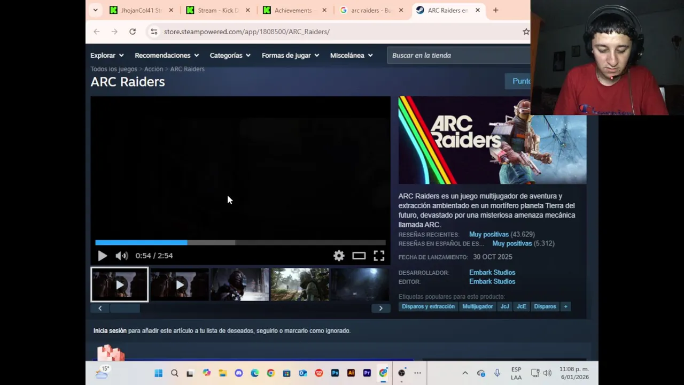Click the Inicia sesión link

(110, 330)
